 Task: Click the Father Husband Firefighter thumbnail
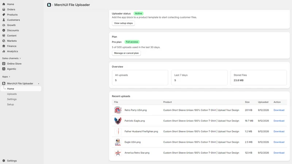pos(118,131)
